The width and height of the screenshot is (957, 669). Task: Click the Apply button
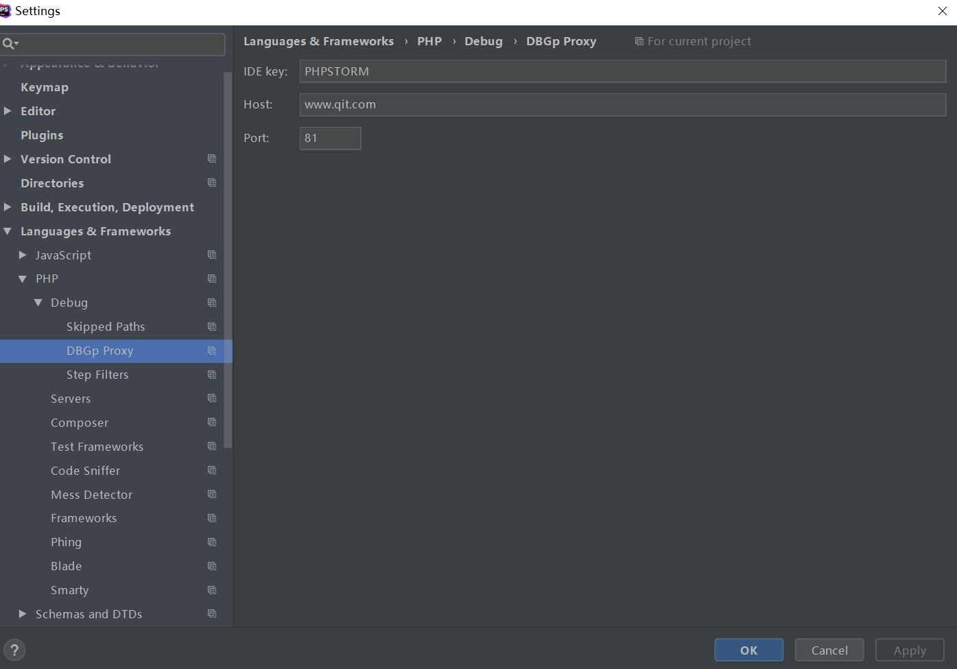pos(910,650)
